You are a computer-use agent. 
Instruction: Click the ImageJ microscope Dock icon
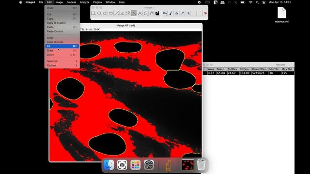coord(168,165)
